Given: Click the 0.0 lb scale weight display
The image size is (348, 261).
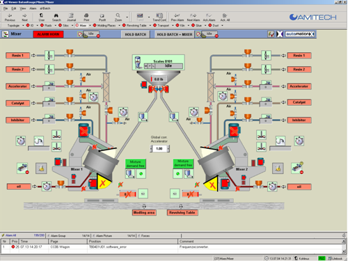Looking at the screenshot, I should [x=159, y=79].
